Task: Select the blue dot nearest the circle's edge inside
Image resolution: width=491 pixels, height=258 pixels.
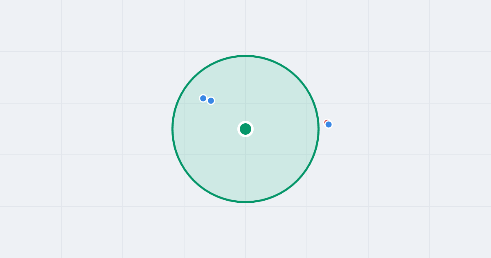Action: [x=203, y=98]
